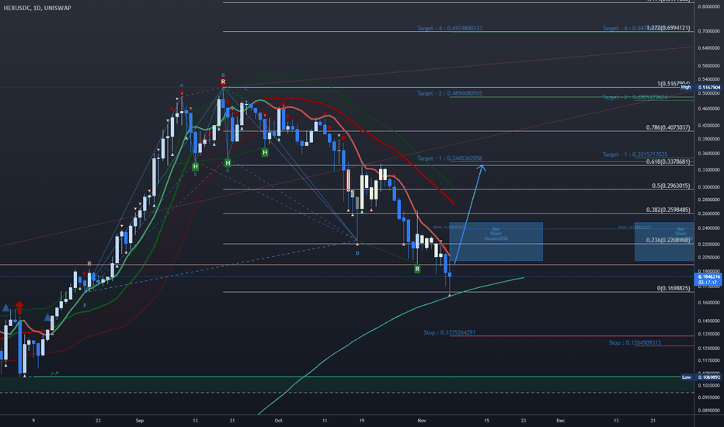Image resolution: width=724 pixels, height=427 pixels.
Task: Select the 0.236(0.2208908) Fibonacci level label
Action: (x=668, y=240)
